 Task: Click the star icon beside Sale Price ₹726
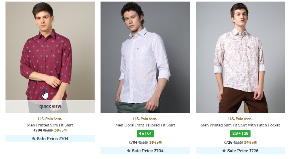[x=224, y=151]
